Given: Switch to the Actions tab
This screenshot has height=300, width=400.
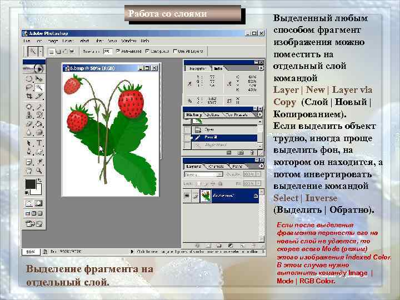Looking at the screenshot, I should [x=213, y=115].
